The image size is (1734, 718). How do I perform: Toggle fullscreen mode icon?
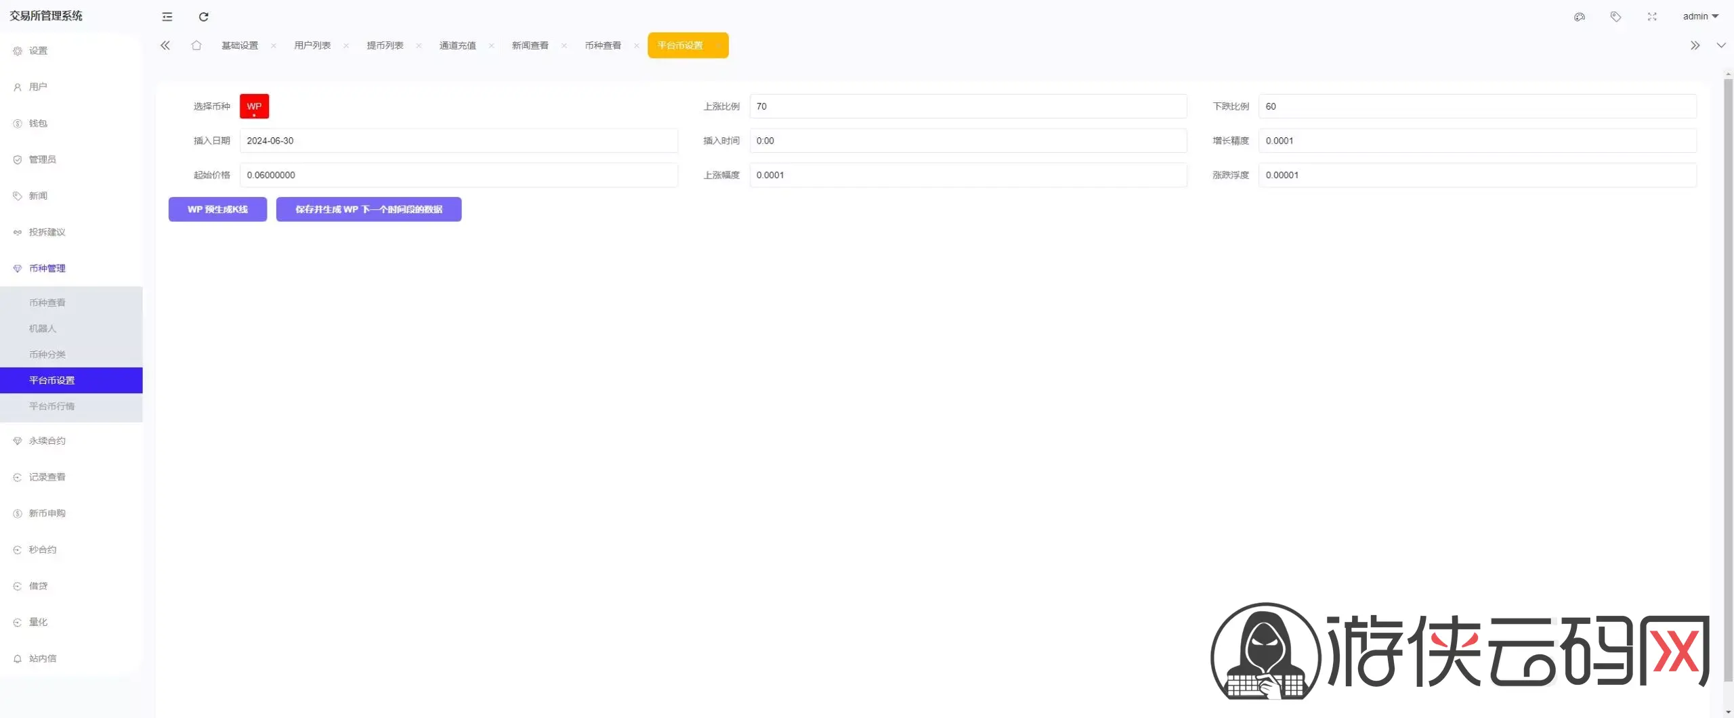point(1652,17)
